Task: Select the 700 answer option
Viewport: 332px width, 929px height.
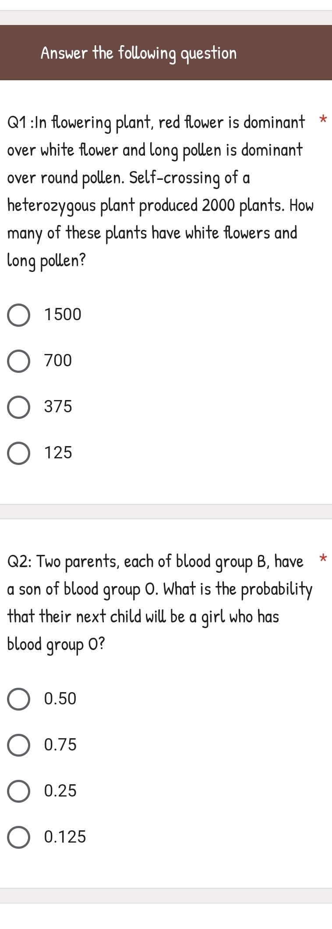Action: point(18,361)
